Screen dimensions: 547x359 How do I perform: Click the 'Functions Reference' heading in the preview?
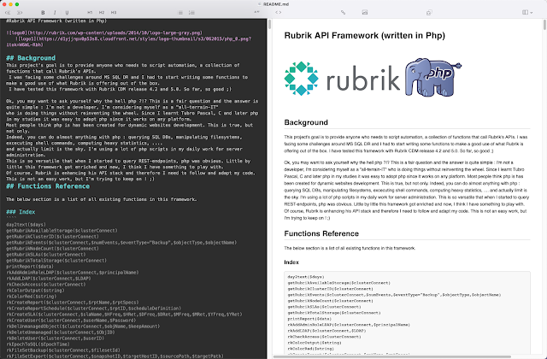[321, 233]
